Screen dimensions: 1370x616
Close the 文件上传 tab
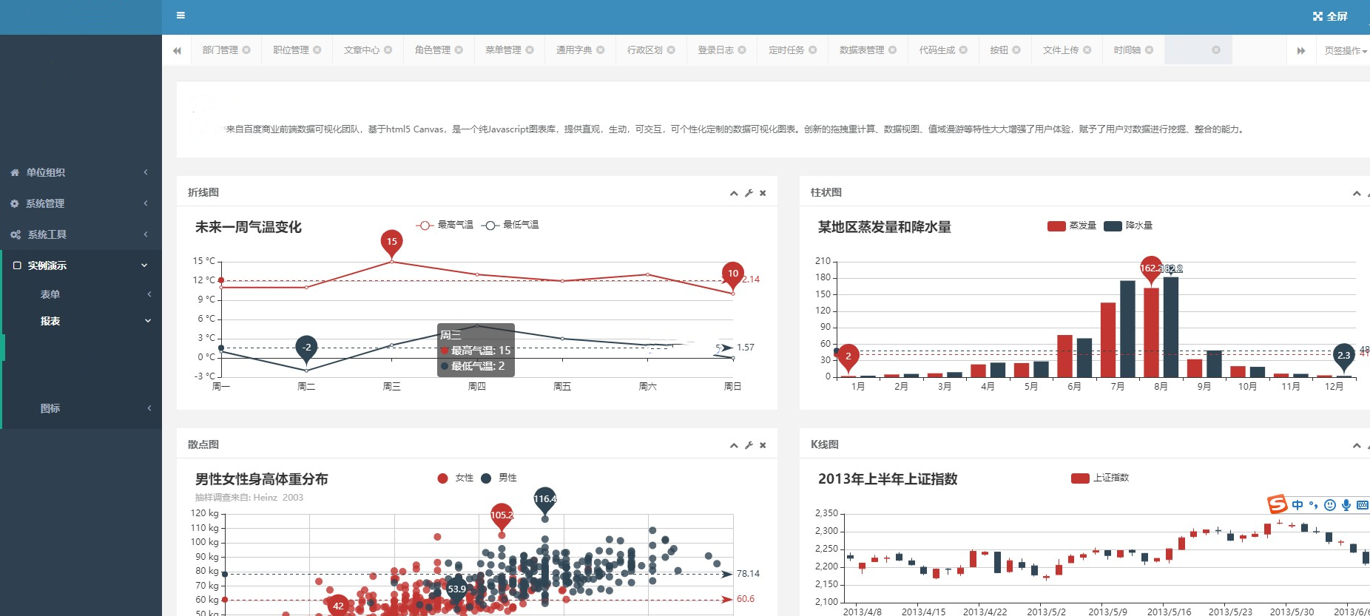pos(1087,50)
